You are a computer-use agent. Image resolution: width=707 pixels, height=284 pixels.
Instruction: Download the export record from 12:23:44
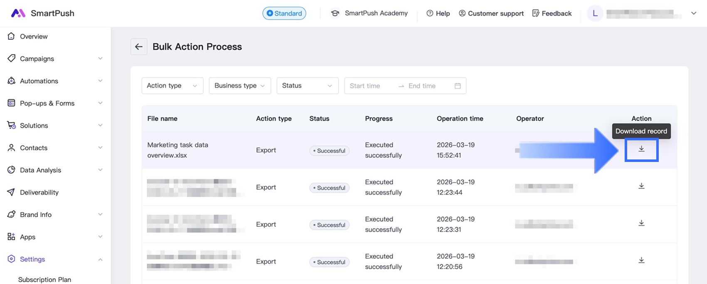(x=641, y=186)
